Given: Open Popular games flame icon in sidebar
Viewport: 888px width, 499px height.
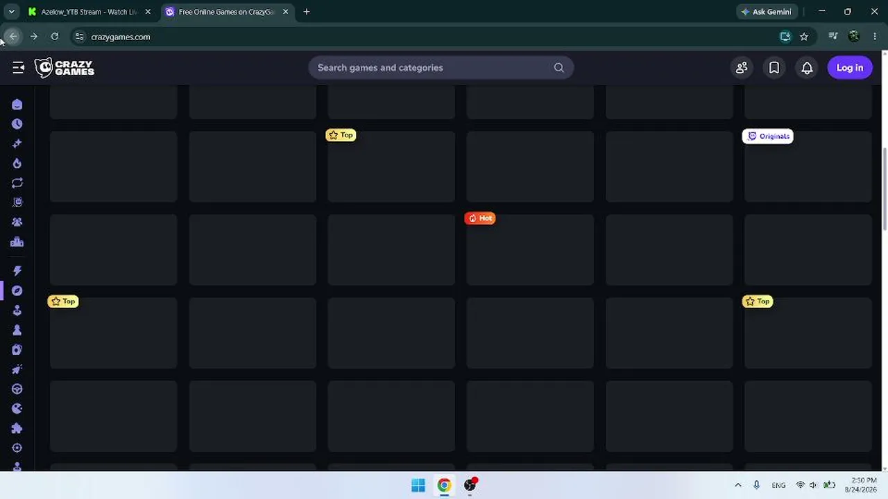Looking at the screenshot, I should [x=17, y=163].
